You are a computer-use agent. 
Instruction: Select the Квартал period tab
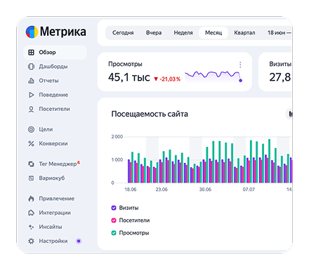244,33
